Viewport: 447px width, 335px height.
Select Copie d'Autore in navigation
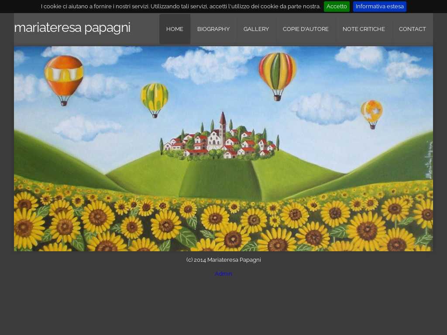[306, 29]
